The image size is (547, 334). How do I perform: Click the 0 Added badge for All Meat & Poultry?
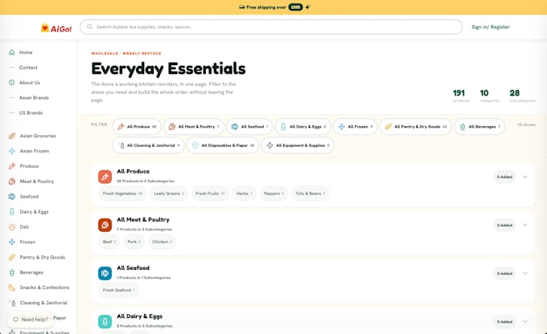pyautogui.click(x=504, y=225)
